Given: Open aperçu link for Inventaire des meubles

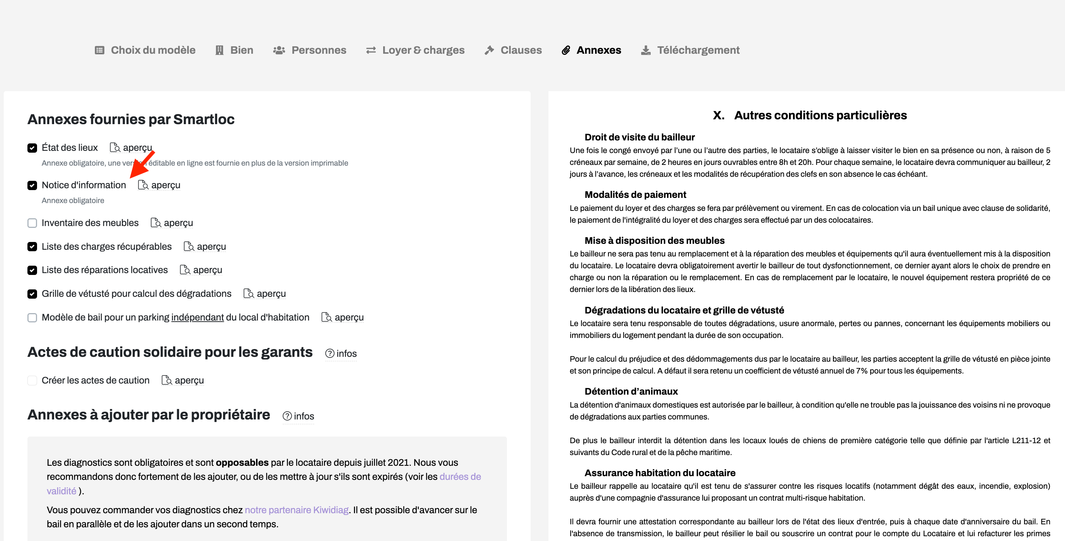Looking at the screenshot, I should 178,223.
